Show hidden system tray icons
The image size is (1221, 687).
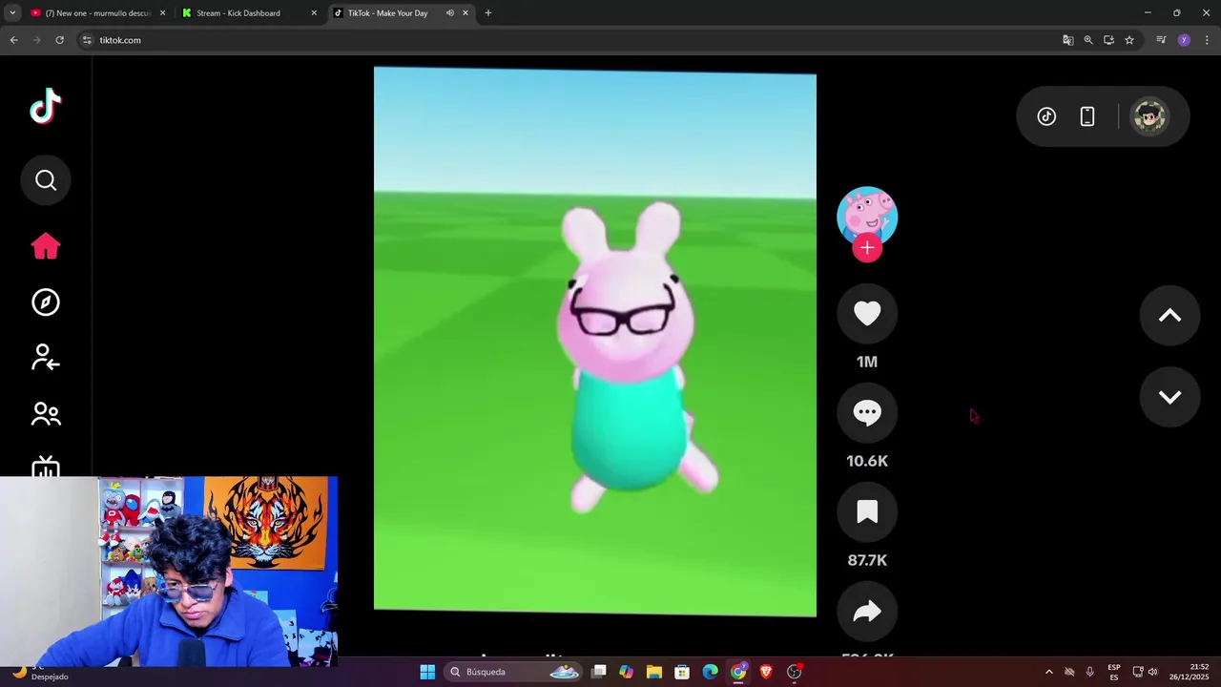point(1049,672)
